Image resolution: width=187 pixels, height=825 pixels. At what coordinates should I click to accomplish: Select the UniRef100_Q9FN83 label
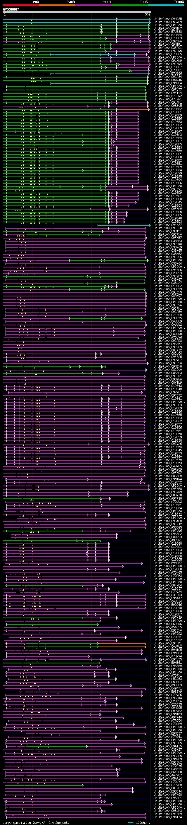[168, 405]
